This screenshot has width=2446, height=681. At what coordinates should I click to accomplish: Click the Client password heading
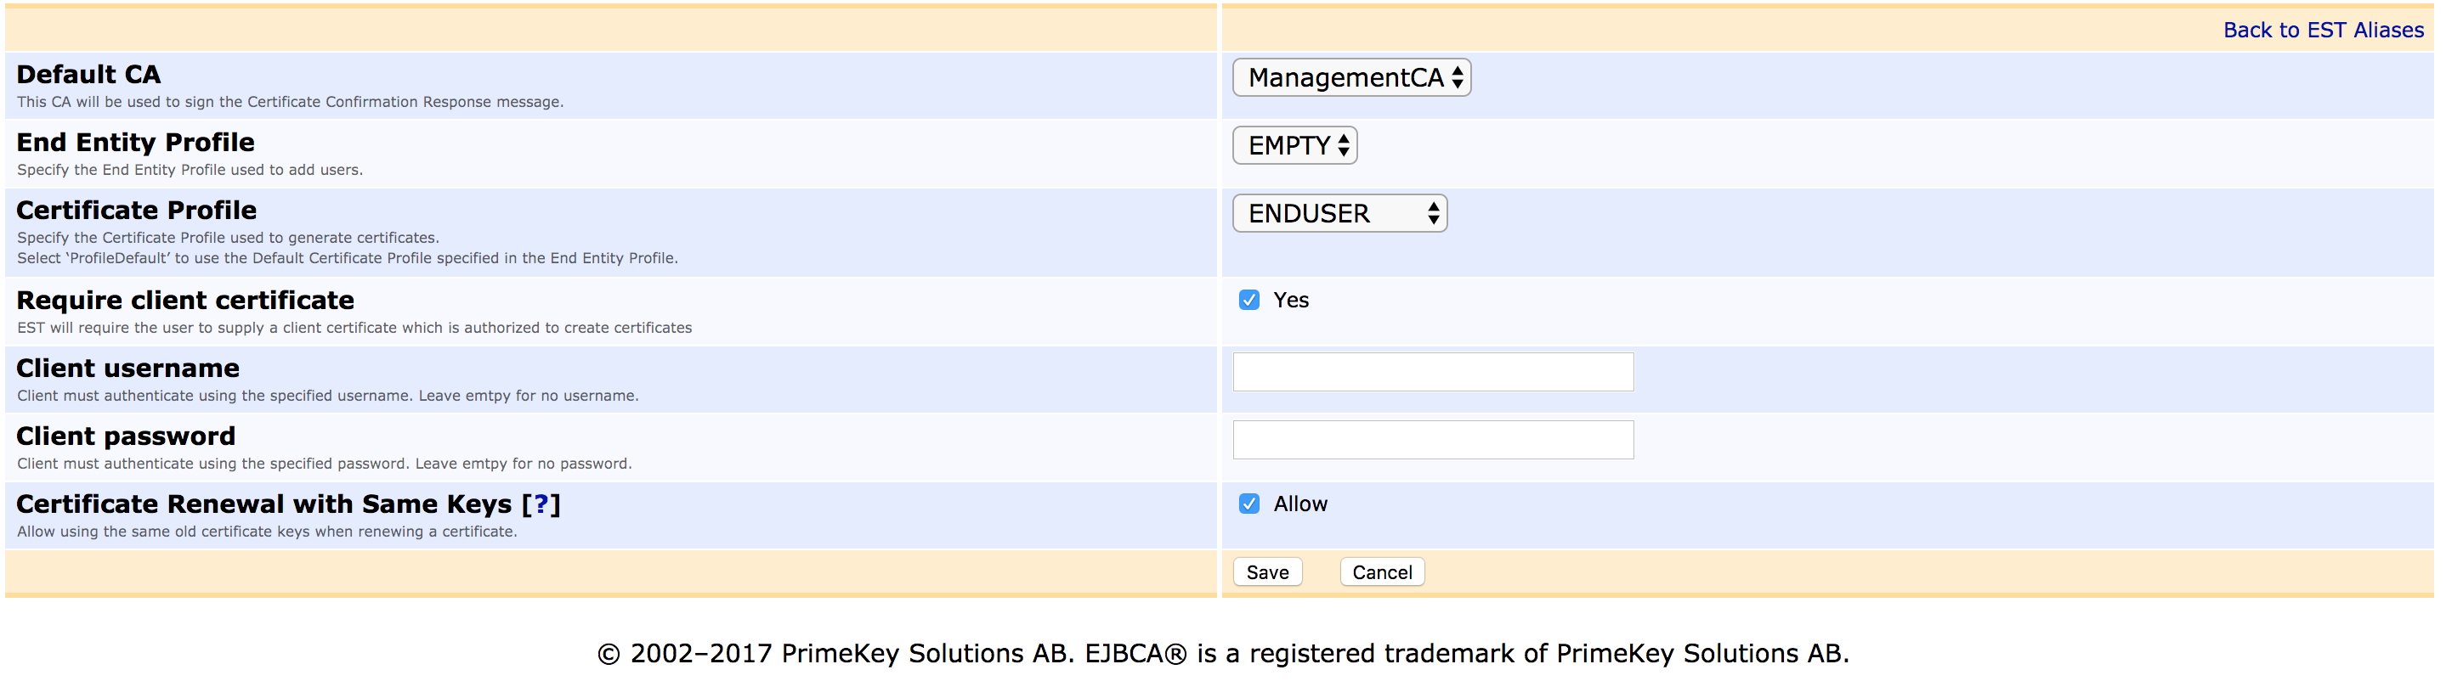tap(125, 436)
